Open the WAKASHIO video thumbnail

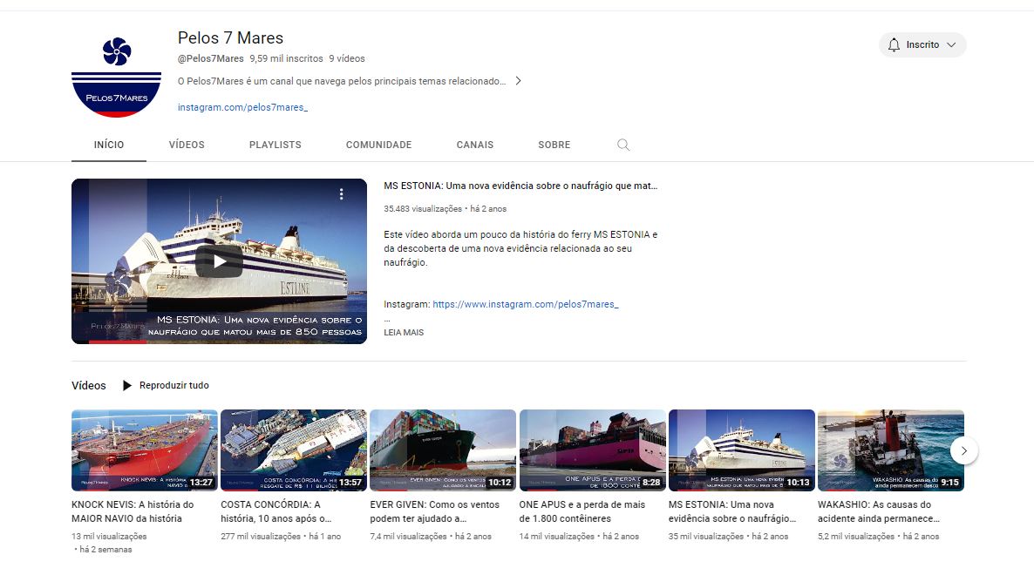pyautogui.click(x=891, y=450)
